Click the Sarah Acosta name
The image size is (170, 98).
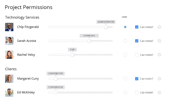tap(27, 41)
